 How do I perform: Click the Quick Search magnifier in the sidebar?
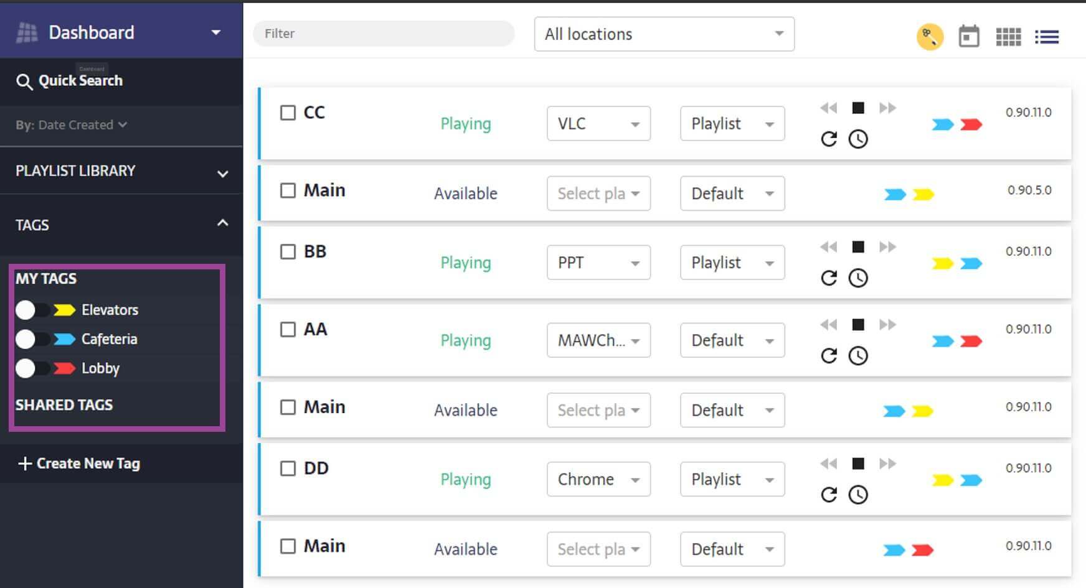(x=25, y=82)
